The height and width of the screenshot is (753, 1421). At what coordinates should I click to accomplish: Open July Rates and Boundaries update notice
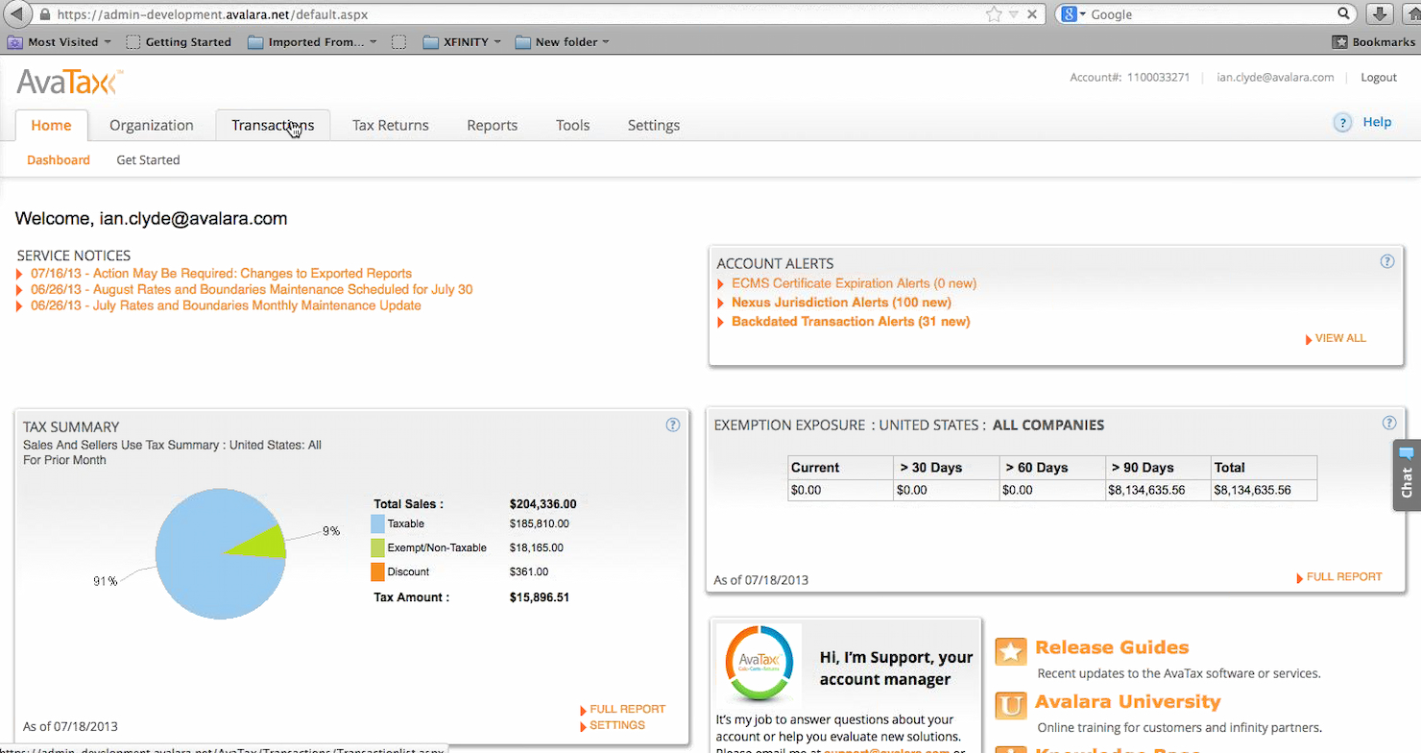(x=226, y=305)
